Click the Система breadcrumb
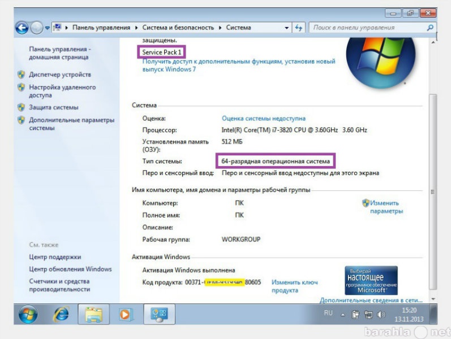Screen dimensions: 451x339 click(238, 28)
